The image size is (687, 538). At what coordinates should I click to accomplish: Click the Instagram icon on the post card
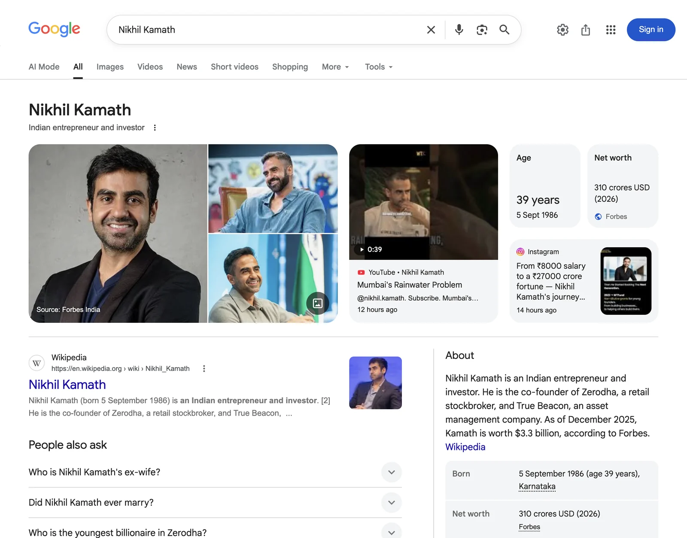tap(520, 252)
